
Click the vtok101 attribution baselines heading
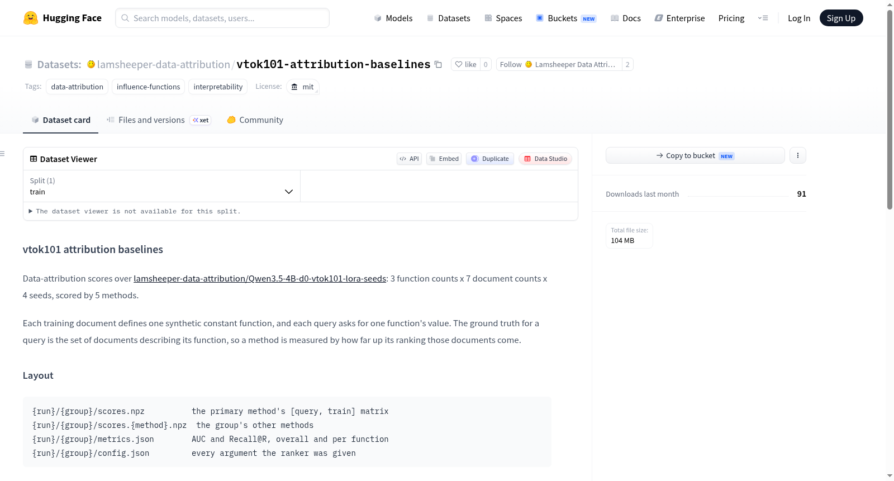click(x=93, y=250)
